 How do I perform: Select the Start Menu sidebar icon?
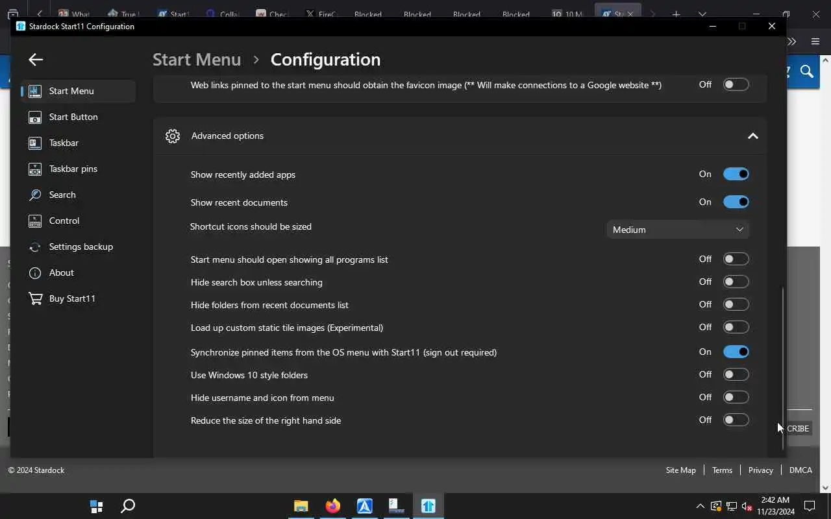point(35,91)
